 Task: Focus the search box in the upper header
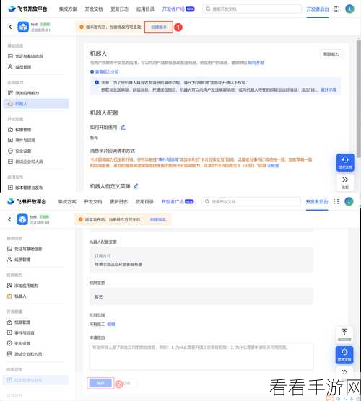252,9
